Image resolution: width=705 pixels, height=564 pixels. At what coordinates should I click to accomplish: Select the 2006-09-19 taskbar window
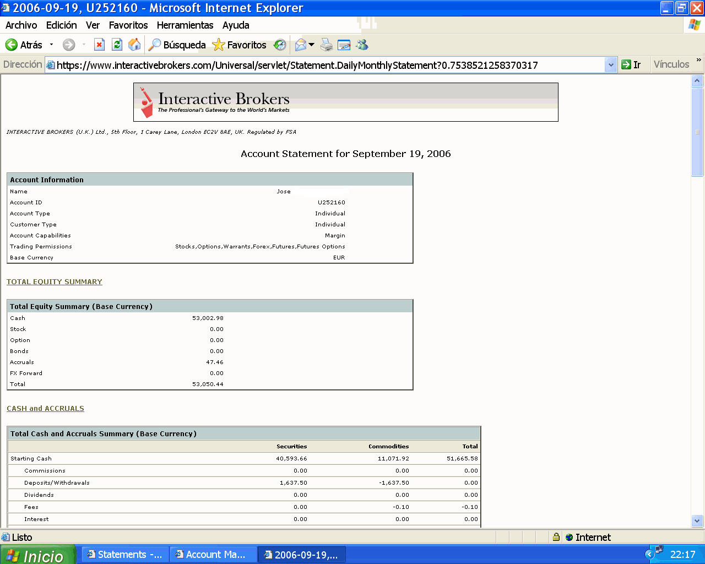(x=302, y=555)
